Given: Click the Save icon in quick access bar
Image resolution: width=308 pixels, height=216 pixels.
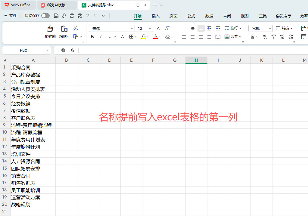Looking at the screenshot, I should click(56, 16).
